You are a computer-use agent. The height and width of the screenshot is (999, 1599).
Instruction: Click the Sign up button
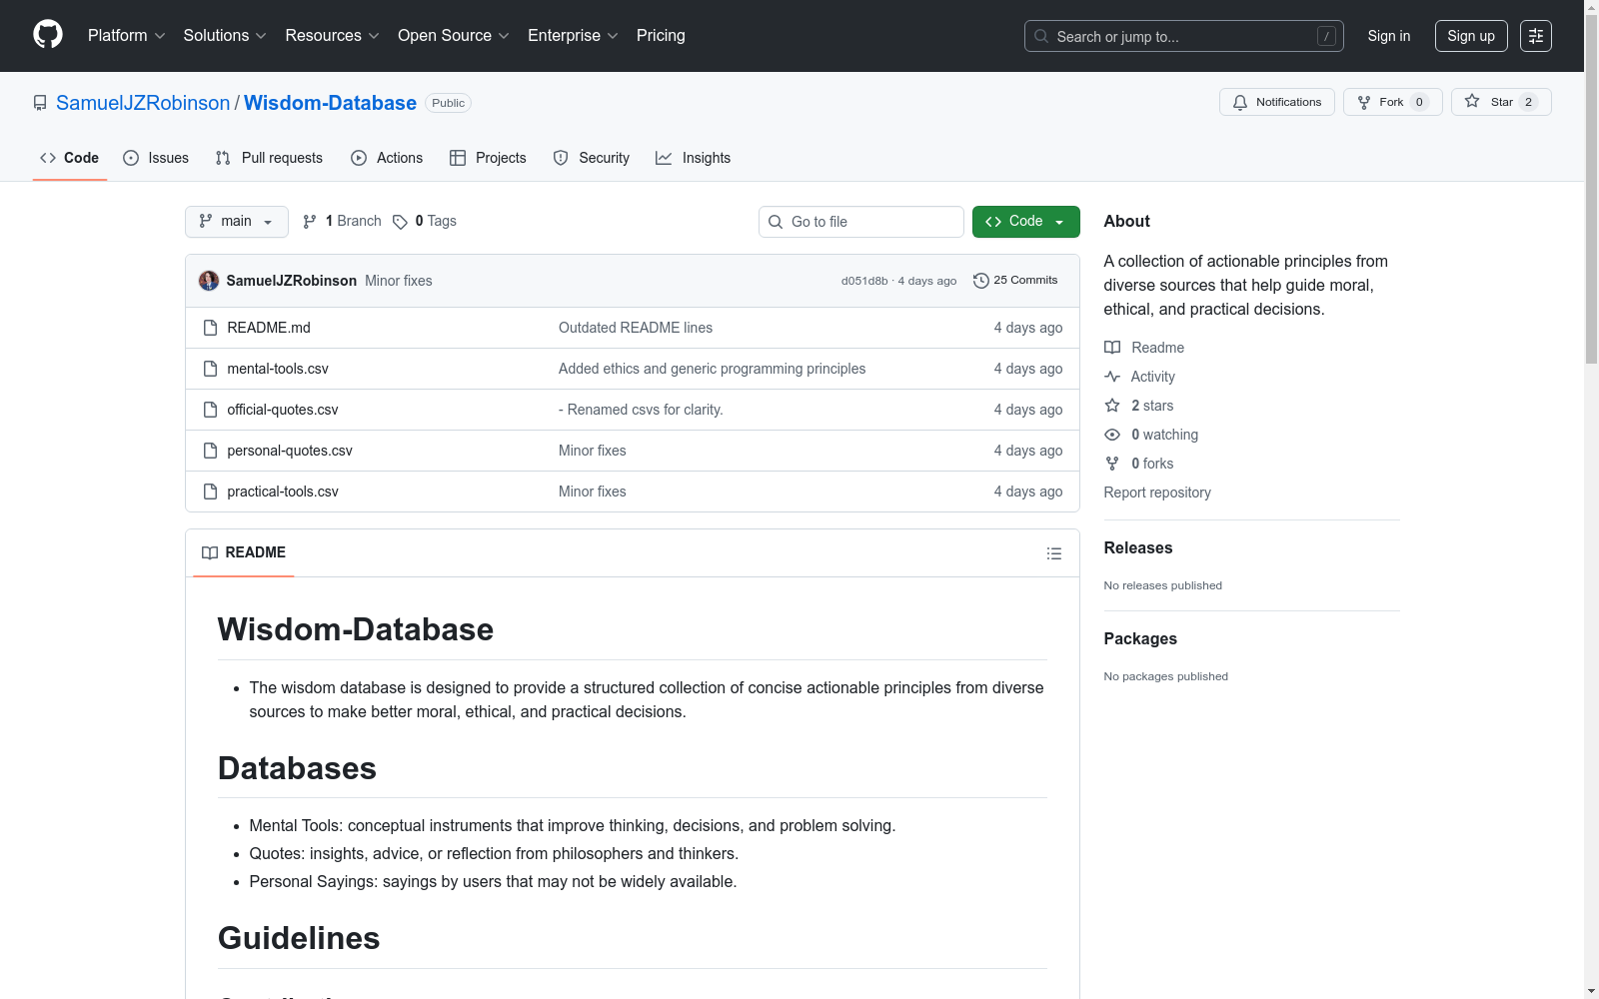(x=1471, y=36)
